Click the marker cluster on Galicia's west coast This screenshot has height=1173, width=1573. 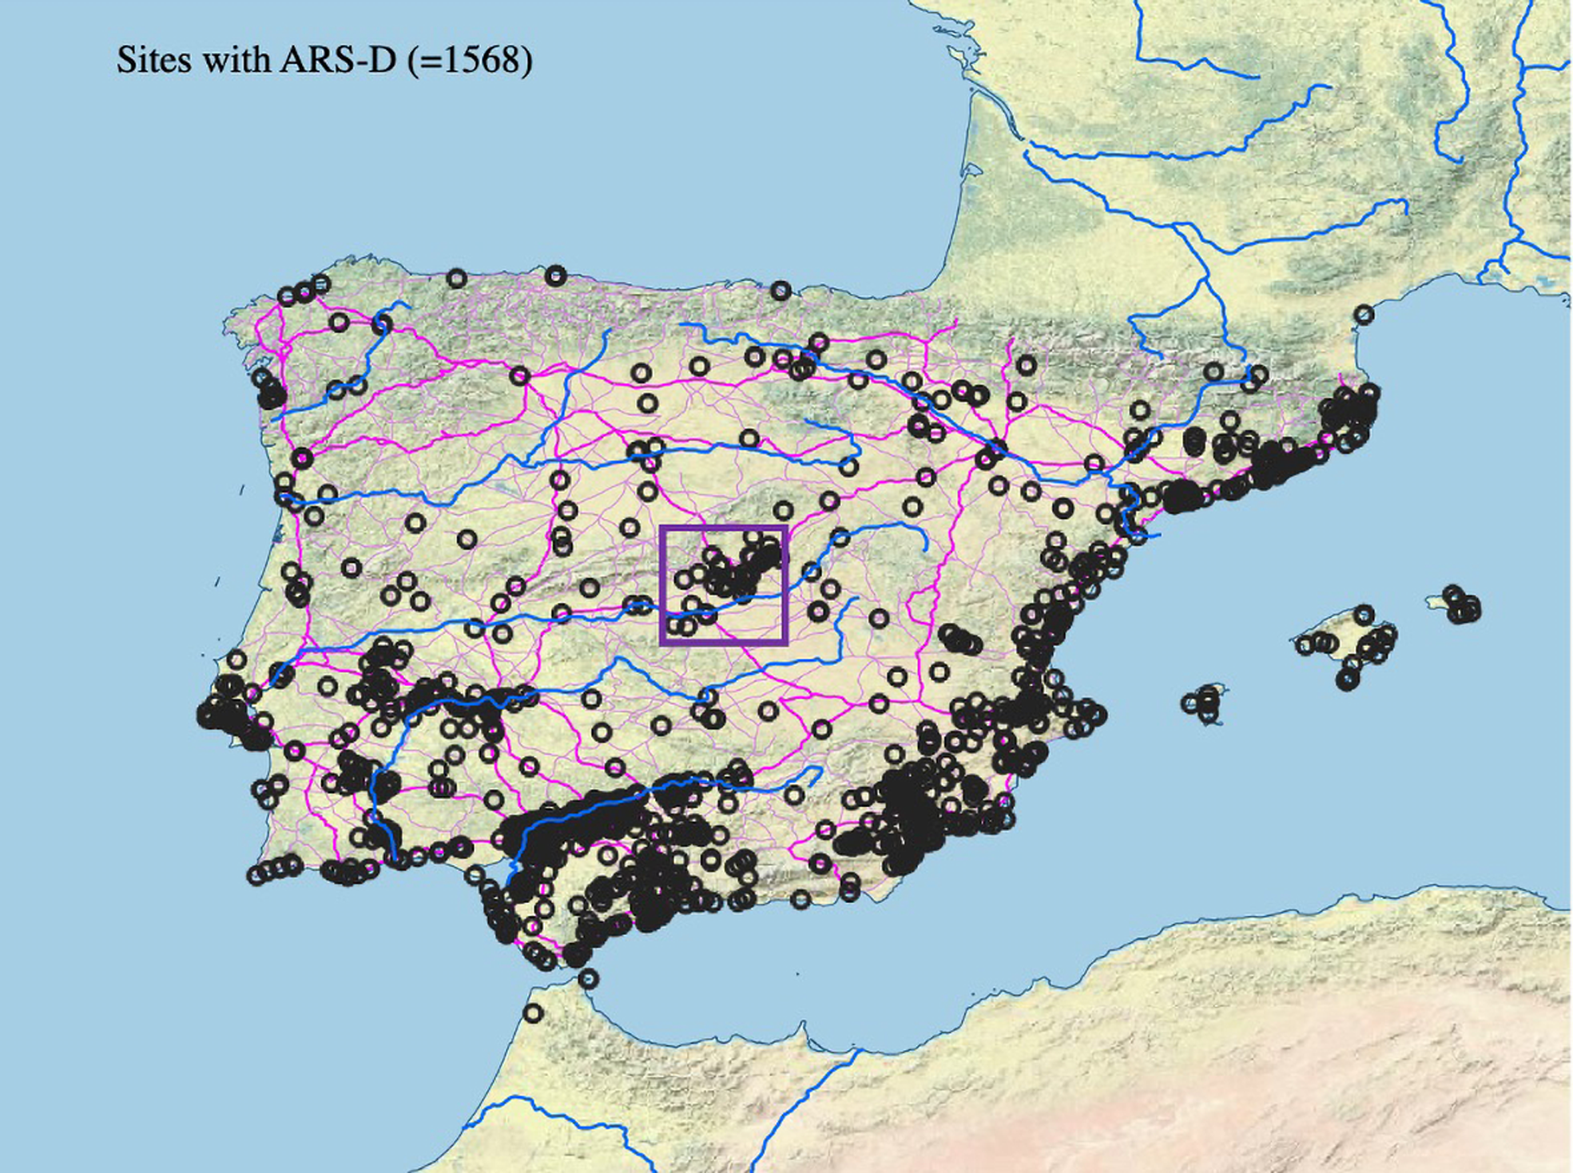[x=270, y=390]
